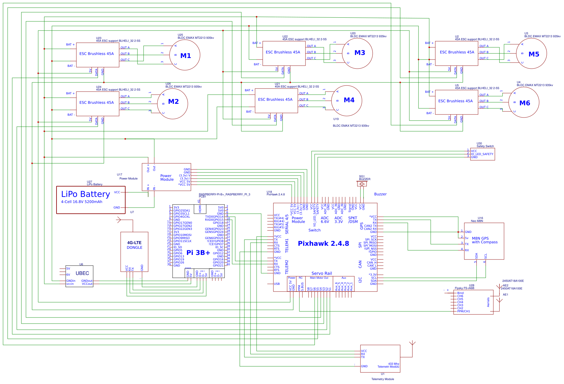This screenshot has width=564, height=384.
Task: Select the UBEC component block
Action: point(79,276)
